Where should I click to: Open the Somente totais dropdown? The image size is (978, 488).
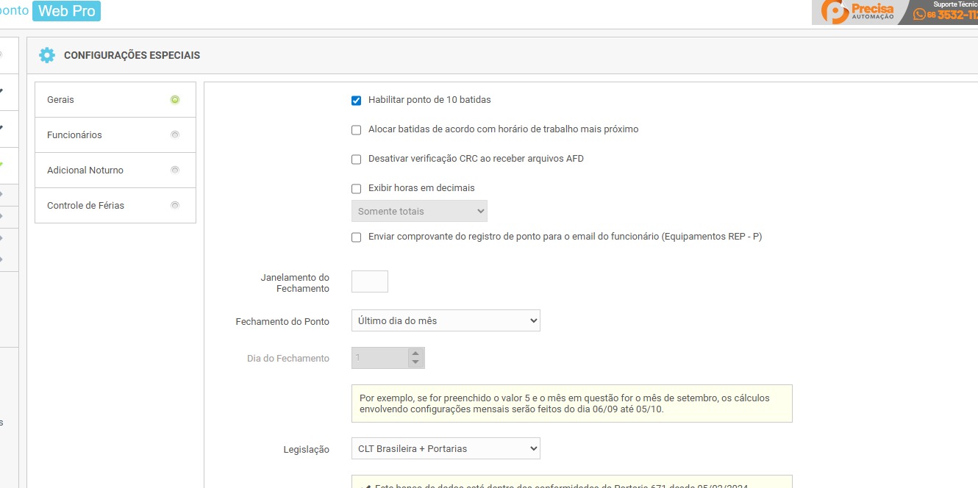tap(419, 211)
